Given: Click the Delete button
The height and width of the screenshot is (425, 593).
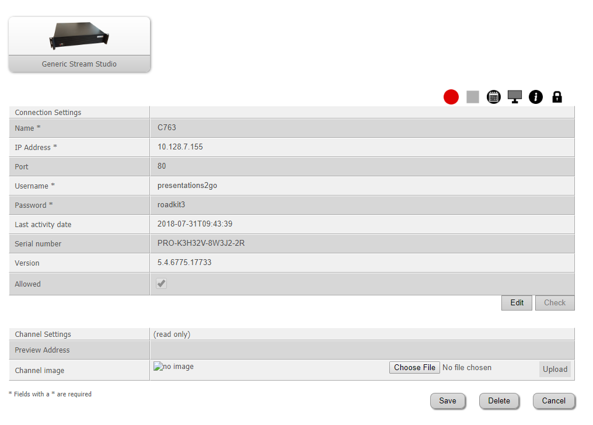Looking at the screenshot, I should (x=499, y=401).
